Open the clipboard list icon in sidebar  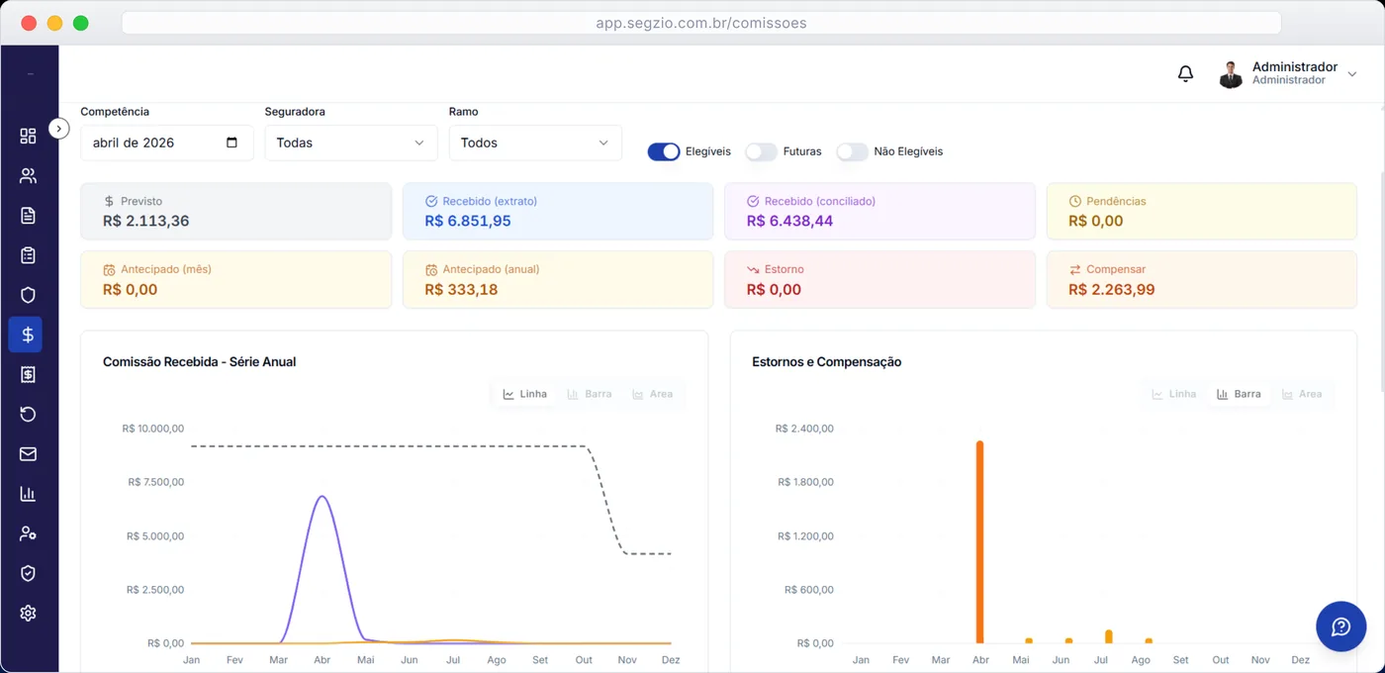click(28, 255)
